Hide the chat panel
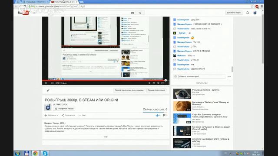Image resolution: width=278 pixels, height=156 pixels. point(202,83)
